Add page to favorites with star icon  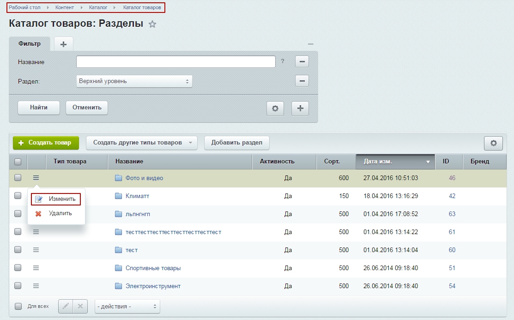click(152, 24)
